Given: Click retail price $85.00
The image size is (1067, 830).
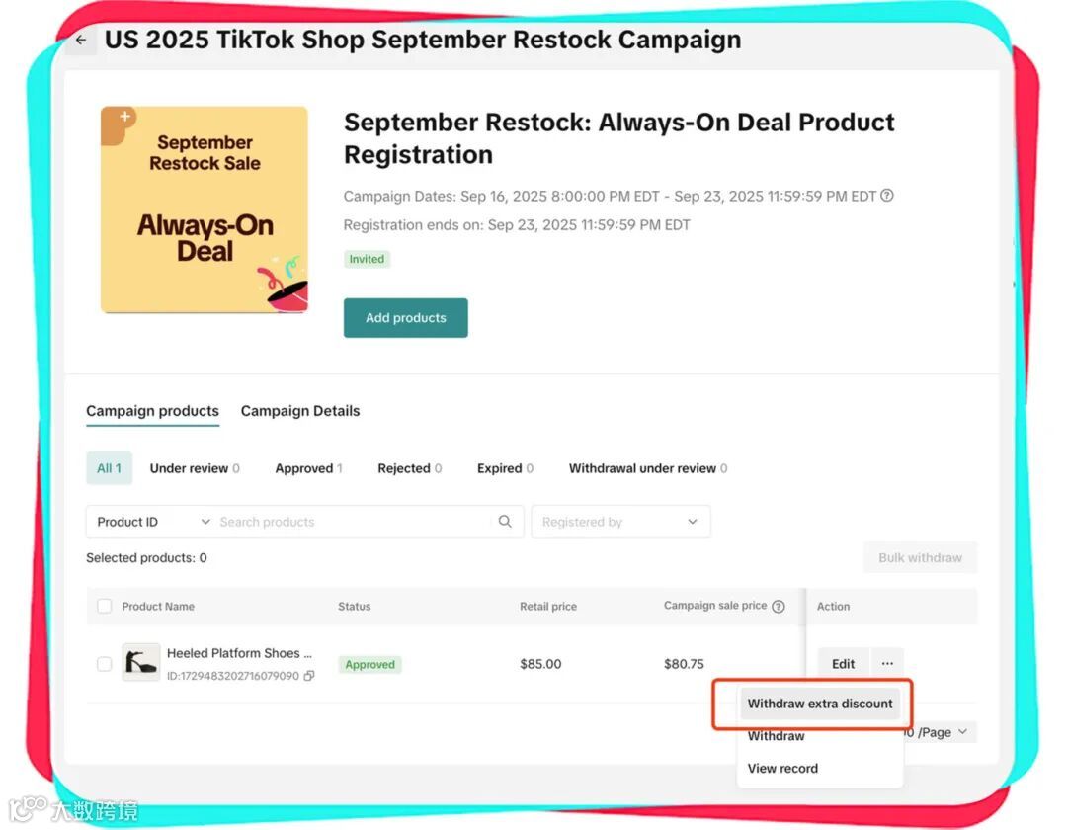Looking at the screenshot, I should [540, 663].
